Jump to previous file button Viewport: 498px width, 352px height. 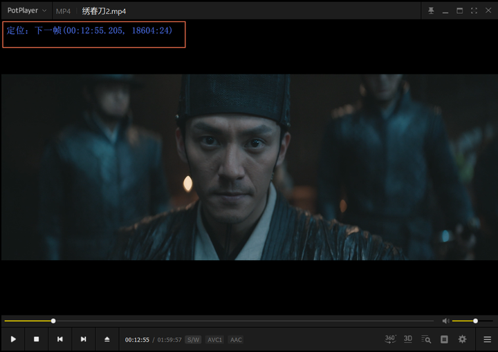59,340
